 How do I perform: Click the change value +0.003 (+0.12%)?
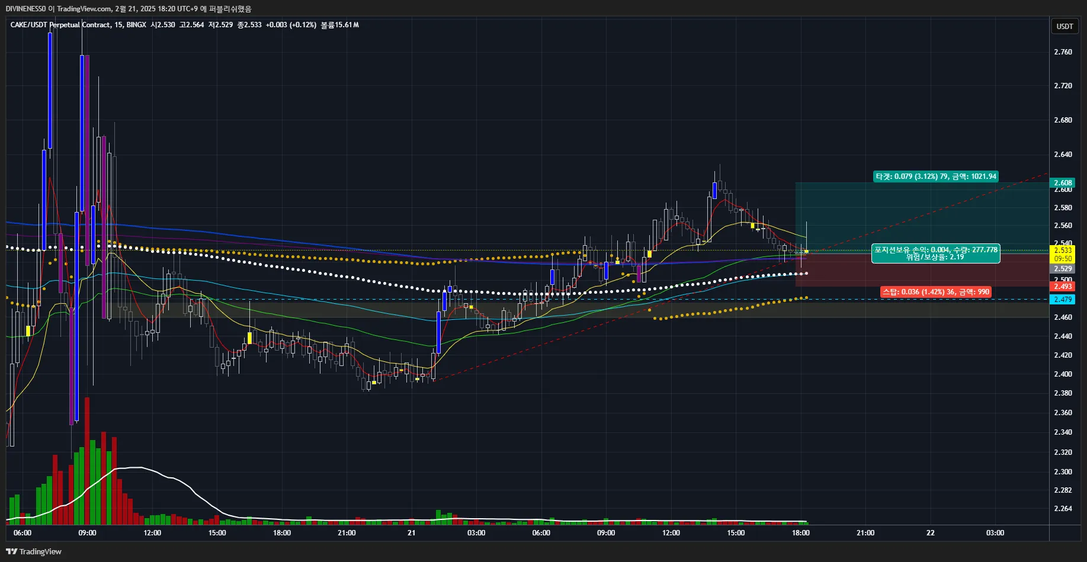click(x=291, y=25)
